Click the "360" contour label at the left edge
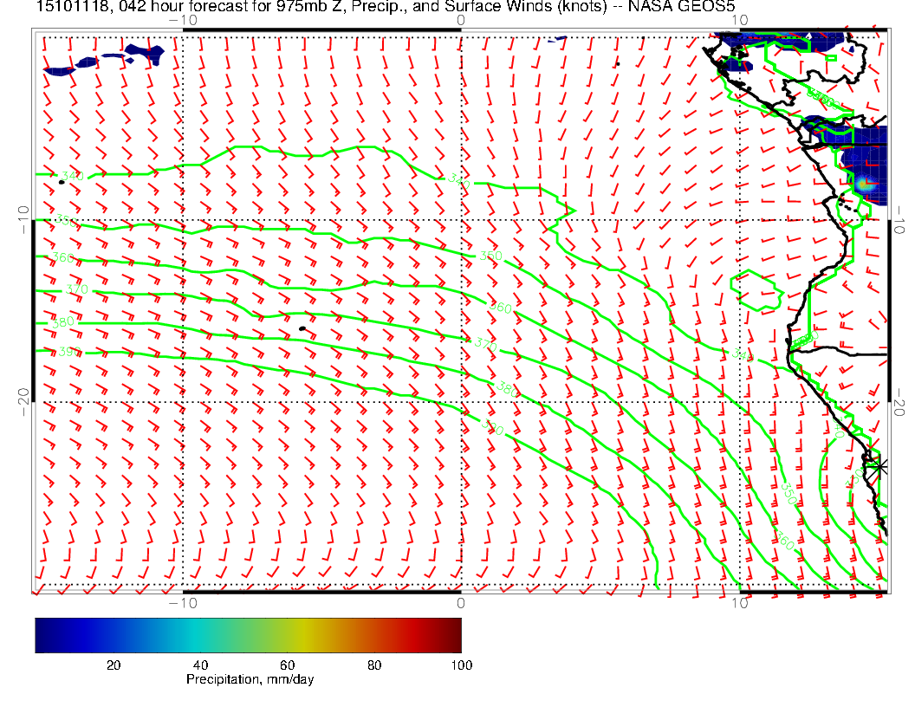 point(63,257)
